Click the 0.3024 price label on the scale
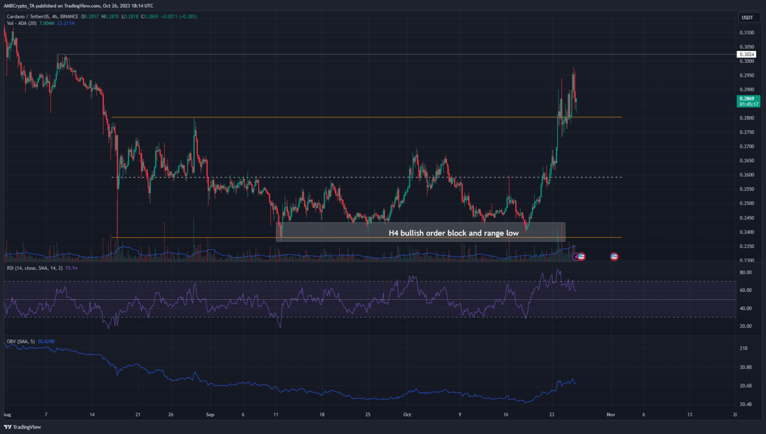Screen dimensions: 766x434 pyautogui.click(x=747, y=54)
